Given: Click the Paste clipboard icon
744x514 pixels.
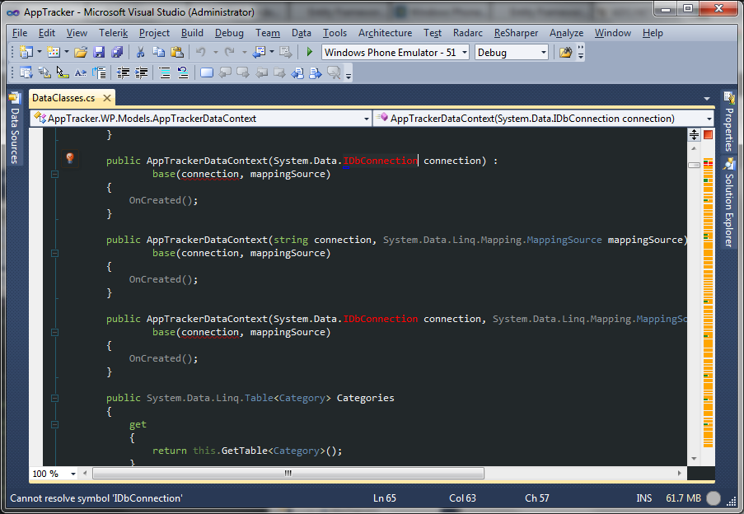Looking at the screenshot, I should (x=176, y=52).
